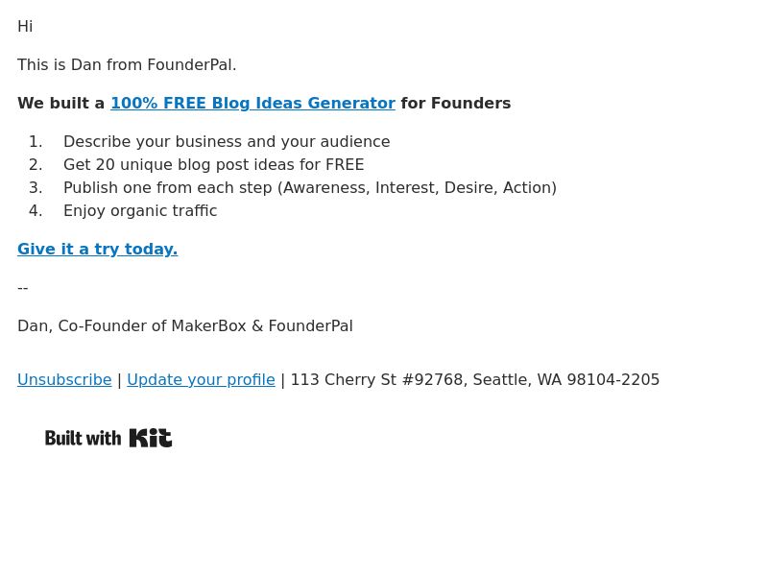768x576 pixels.
Task: Click the pipe separator after Unsubscribe
Action: [119, 380]
